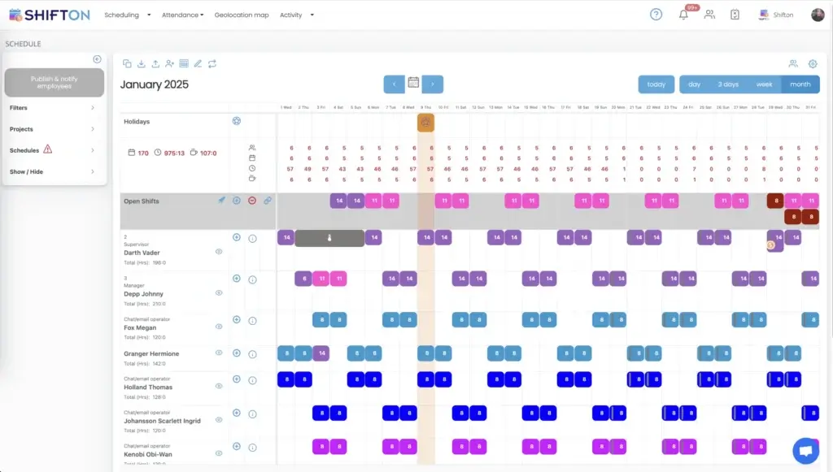The height and width of the screenshot is (472, 833).
Task: Click the repeat shifts arrows icon
Action: pos(212,63)
